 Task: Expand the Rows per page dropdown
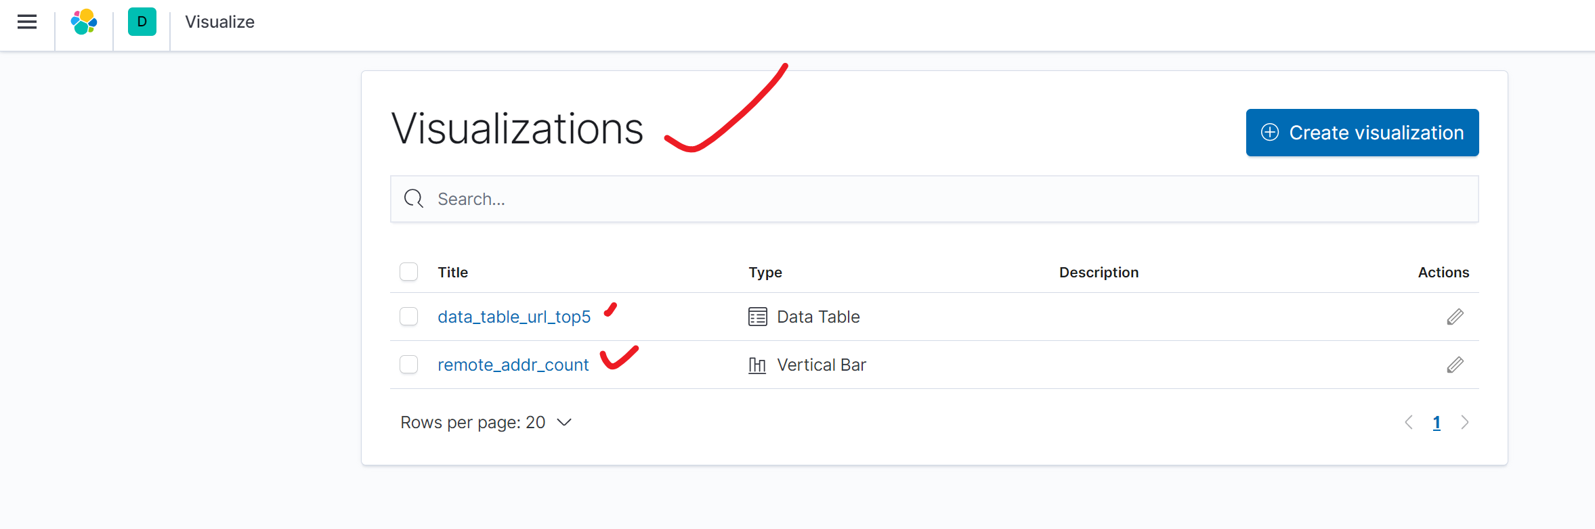click(x=486, y=423)
